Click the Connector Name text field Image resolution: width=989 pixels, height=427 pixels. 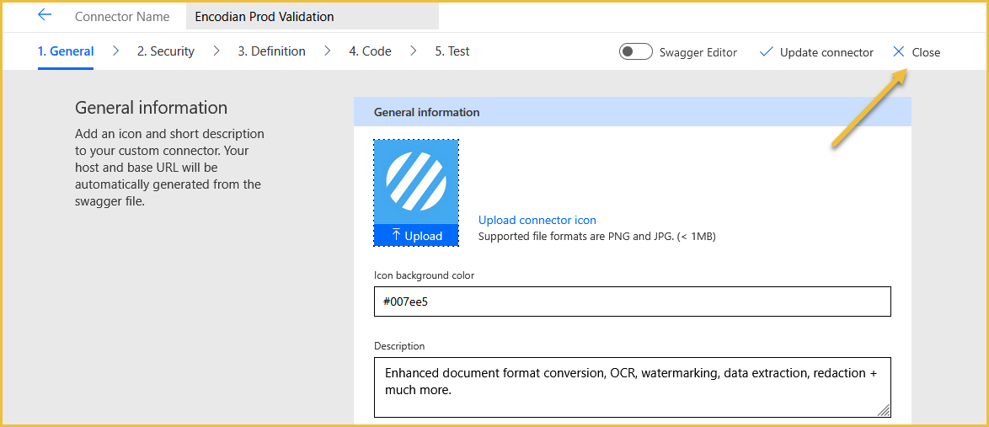313,16
